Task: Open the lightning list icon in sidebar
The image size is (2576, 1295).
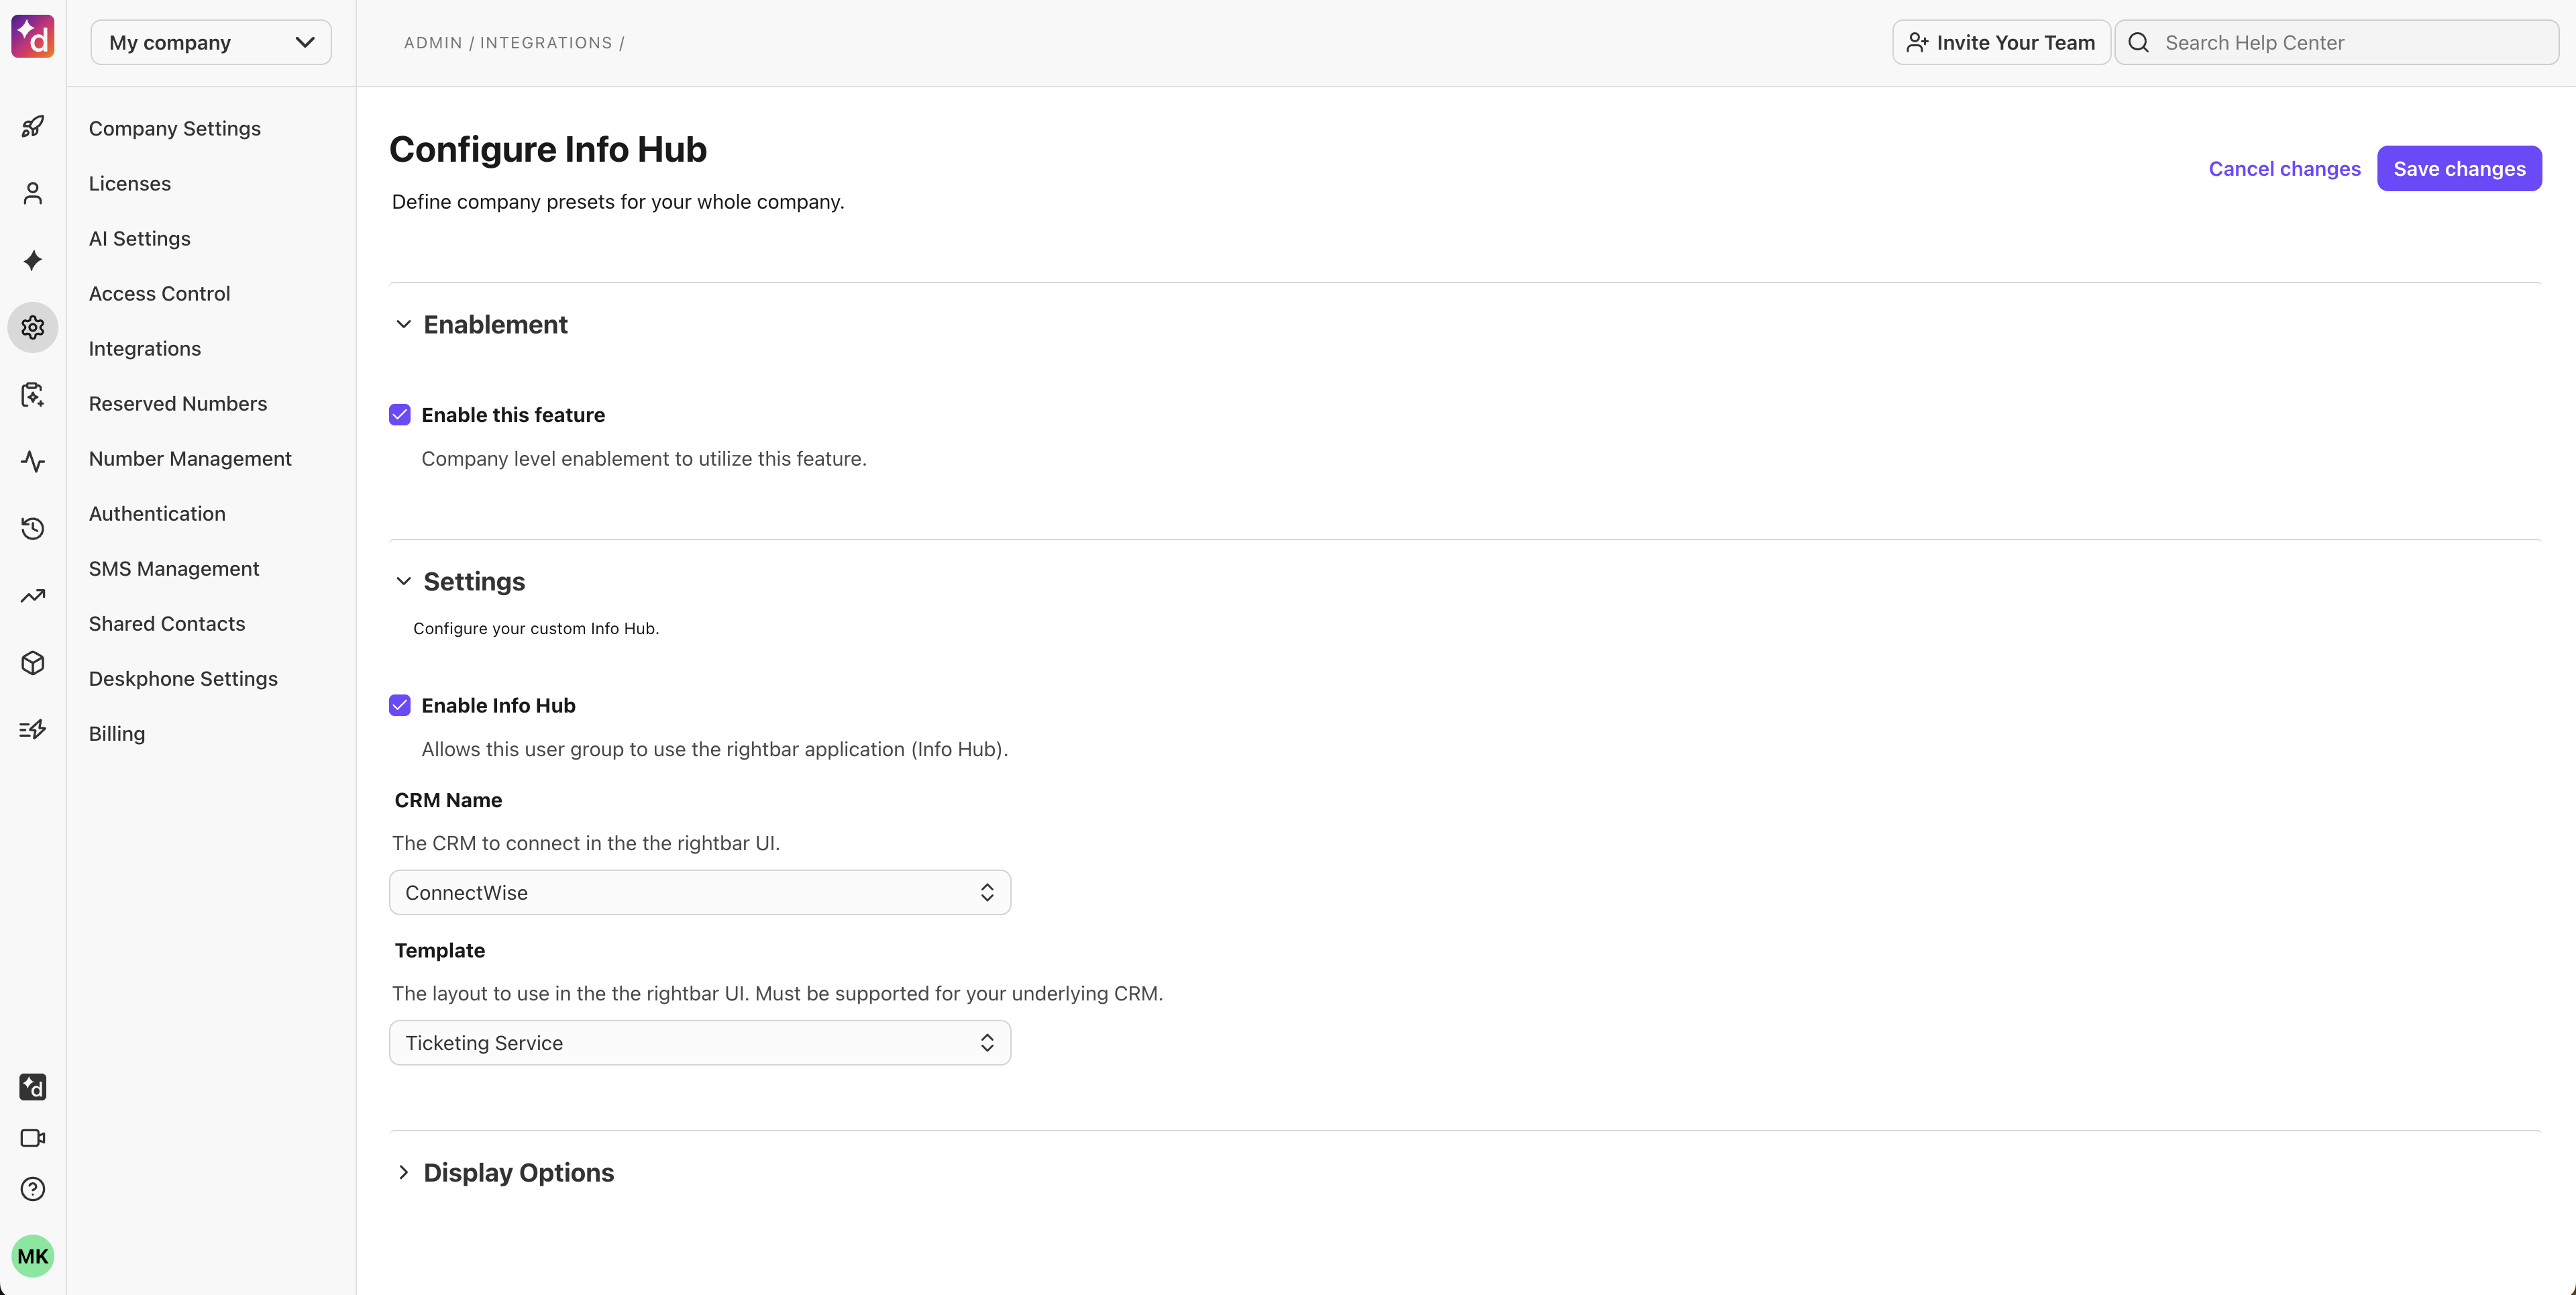Action: pos(33,730)
